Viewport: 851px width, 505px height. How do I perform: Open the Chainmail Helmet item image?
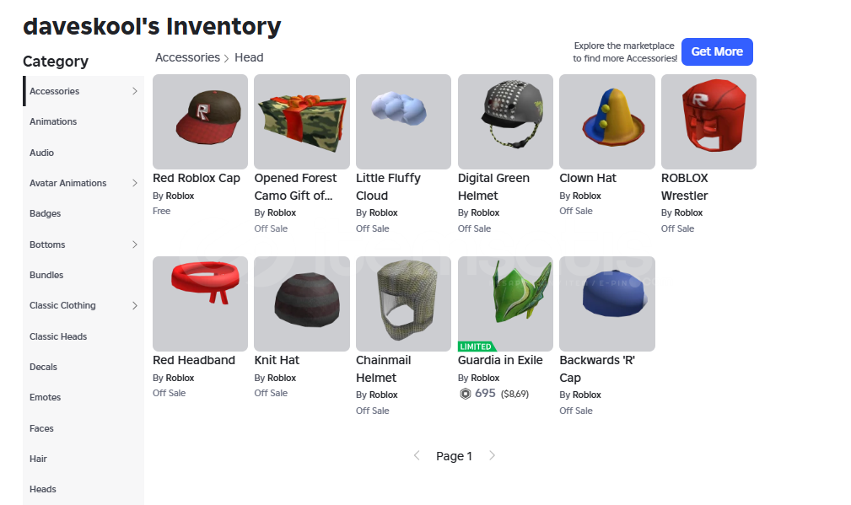(x=403, y=304)
